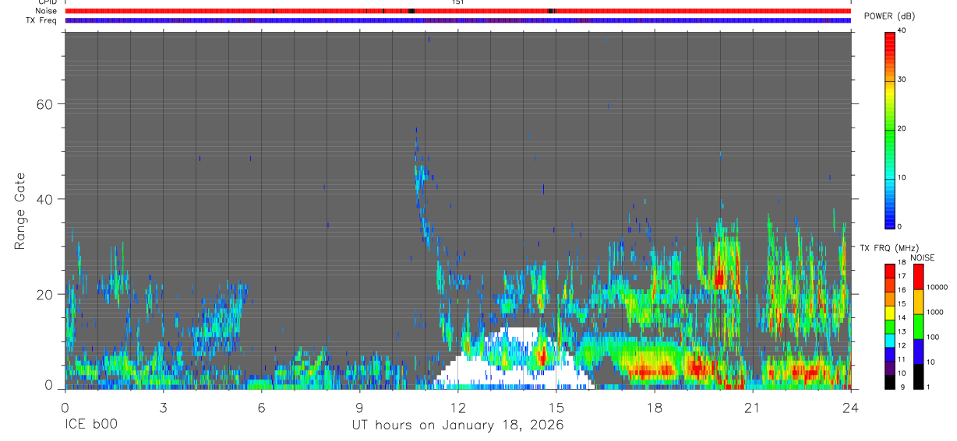Click the '1000' tick on NOISE scale

pos(935,312)
